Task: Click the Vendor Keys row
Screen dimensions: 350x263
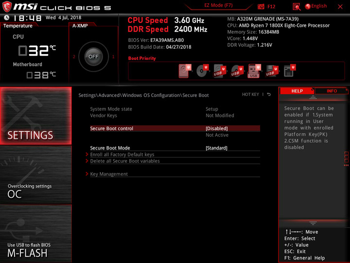Action: click(x=175, y=115)
